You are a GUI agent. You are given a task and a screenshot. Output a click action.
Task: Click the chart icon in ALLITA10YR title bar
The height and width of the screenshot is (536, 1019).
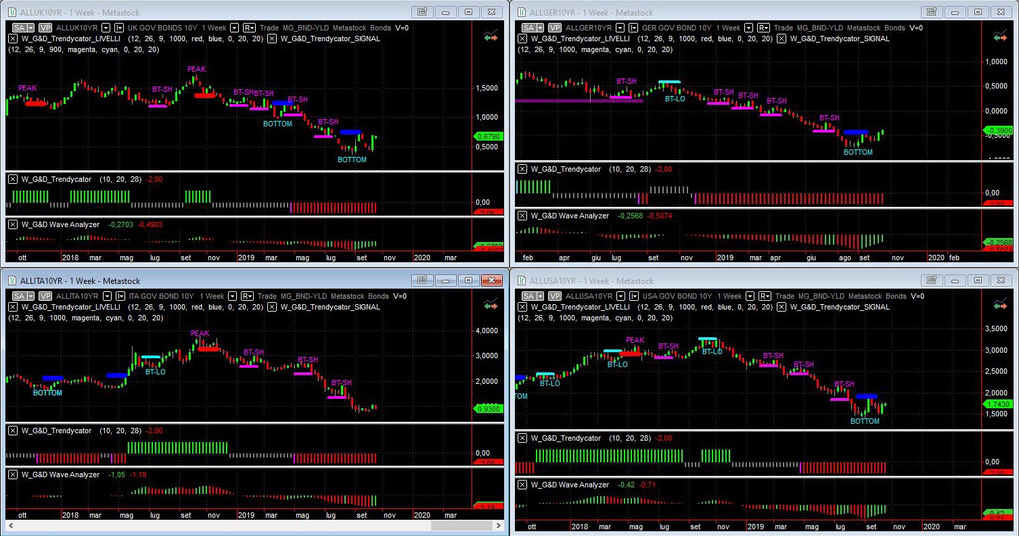(x=12, y=281)
